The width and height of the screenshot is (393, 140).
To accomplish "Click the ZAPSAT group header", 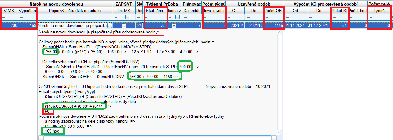I will tap(124, 4).
